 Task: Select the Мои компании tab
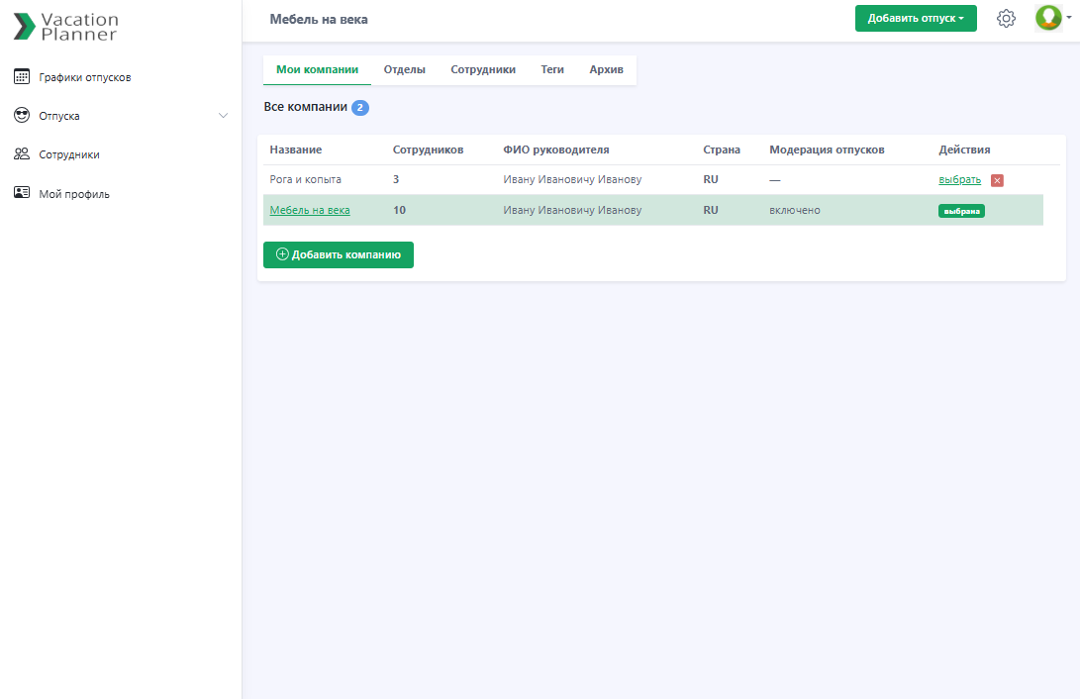click(x=317, y=69)
